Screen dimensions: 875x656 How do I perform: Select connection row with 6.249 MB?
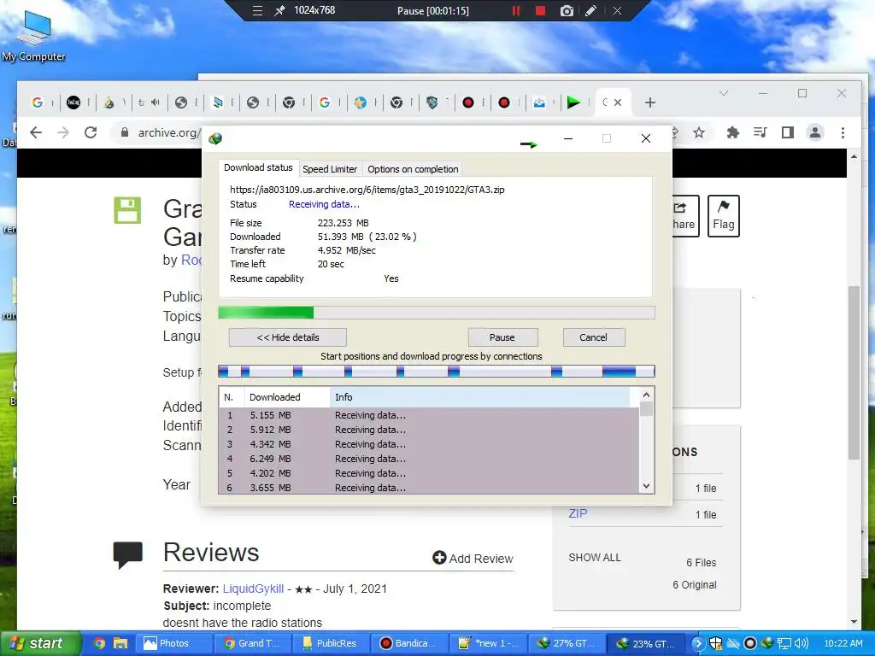pyautogui.click(x=429, y=459)
